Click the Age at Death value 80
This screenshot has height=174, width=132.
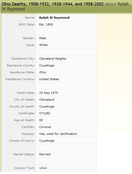tap(41, 120)
